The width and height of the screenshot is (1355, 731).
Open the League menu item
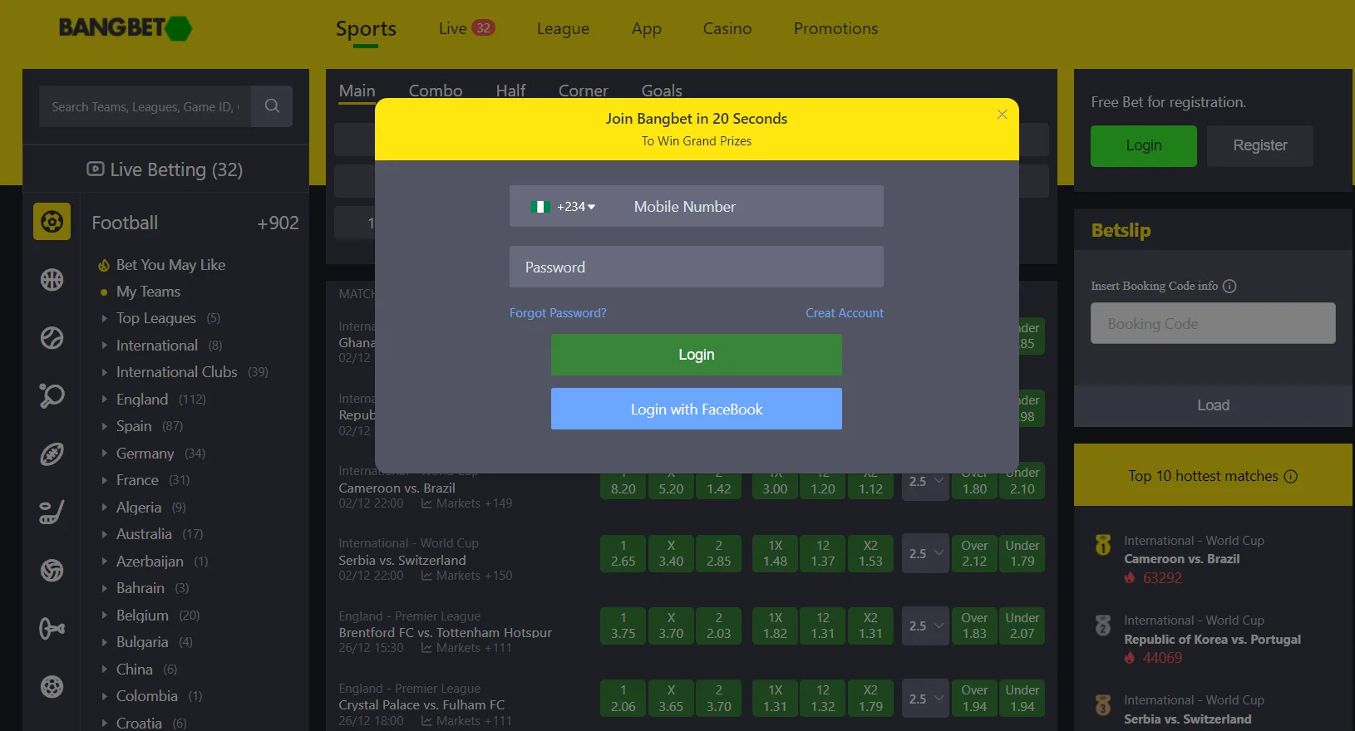pyautogui.click(x=563, y=28)
